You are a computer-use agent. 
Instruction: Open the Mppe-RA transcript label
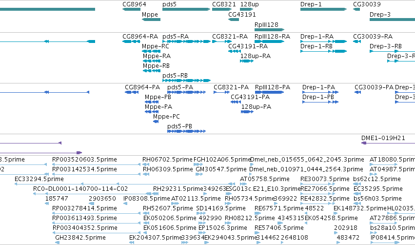point(157,56)
